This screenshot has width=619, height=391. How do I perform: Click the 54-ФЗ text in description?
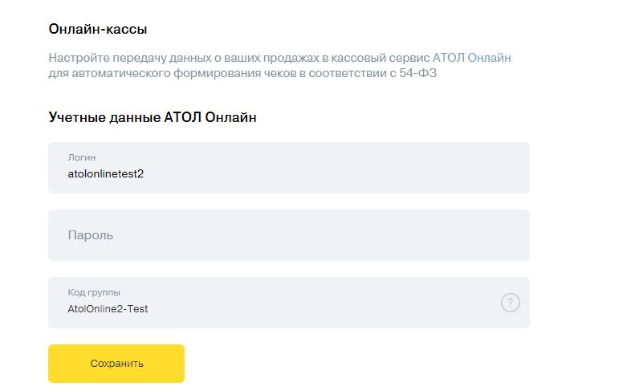[417, 73]
